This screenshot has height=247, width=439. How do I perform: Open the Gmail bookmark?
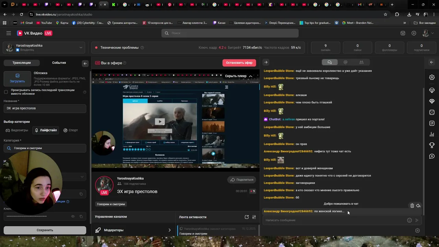coord(26,23)
